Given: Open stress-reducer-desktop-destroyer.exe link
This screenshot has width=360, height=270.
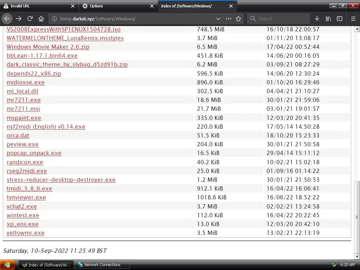Looking at the screenshot, I should coord(61,180).
